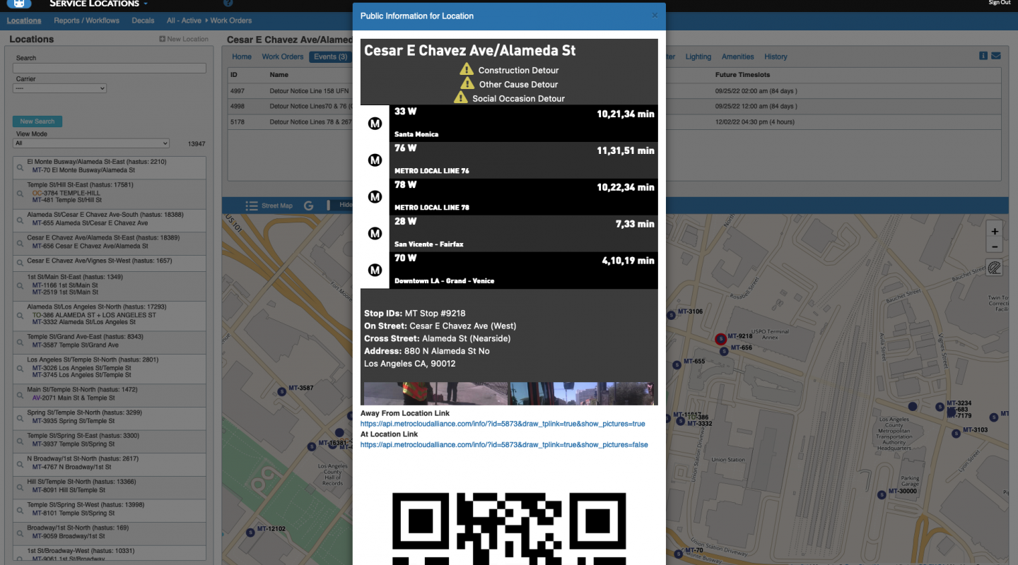
Task: Click magnifier icon for Temple St/Spring St-East
Action: click(20, 440)
